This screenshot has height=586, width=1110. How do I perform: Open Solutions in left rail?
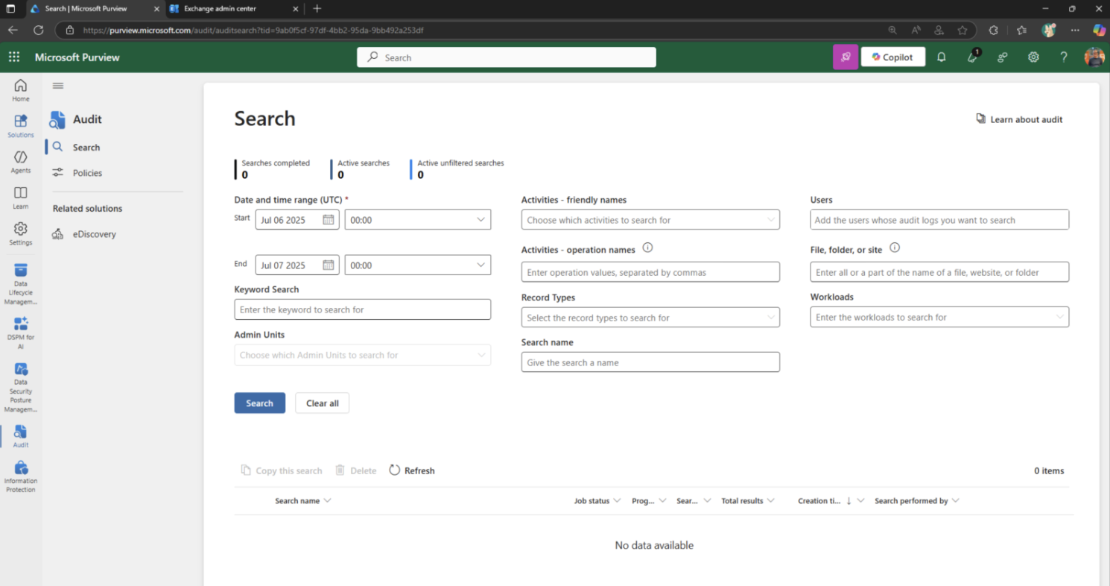tap(21, 126)
